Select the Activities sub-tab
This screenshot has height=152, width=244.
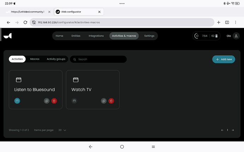17,59
